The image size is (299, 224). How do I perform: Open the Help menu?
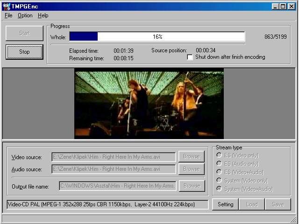coord(43,15)
